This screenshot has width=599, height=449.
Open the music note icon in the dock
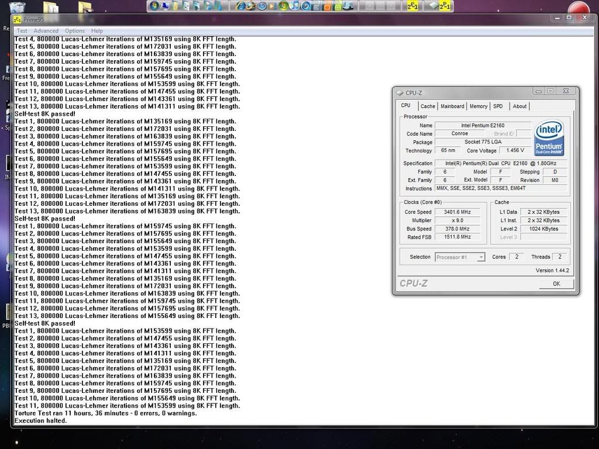click(x=295, y=6)
